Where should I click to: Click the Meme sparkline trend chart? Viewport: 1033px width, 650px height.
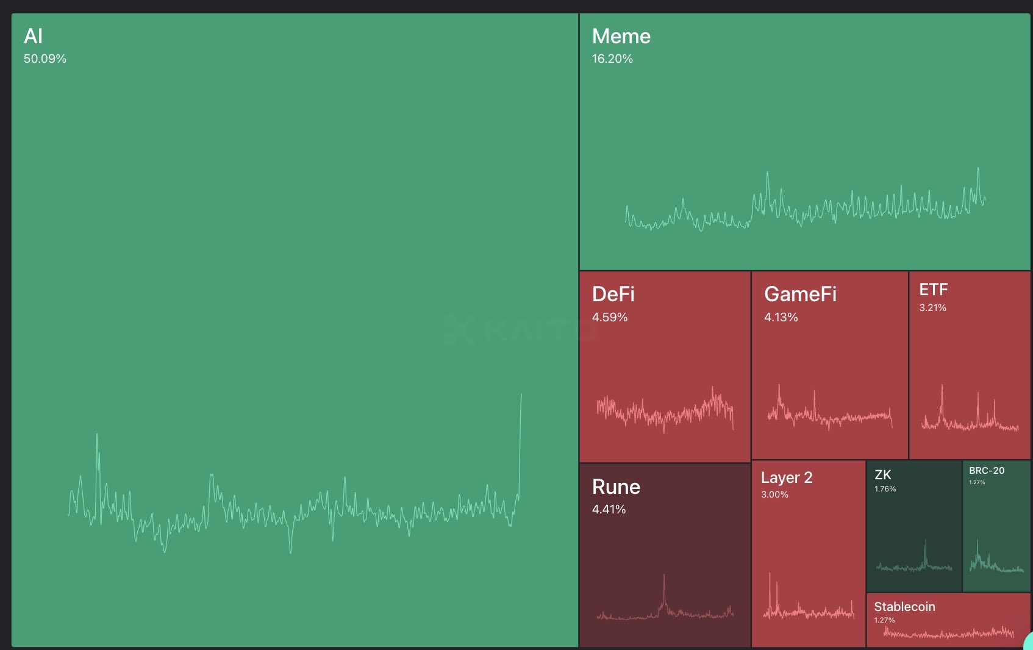point(805,207)
